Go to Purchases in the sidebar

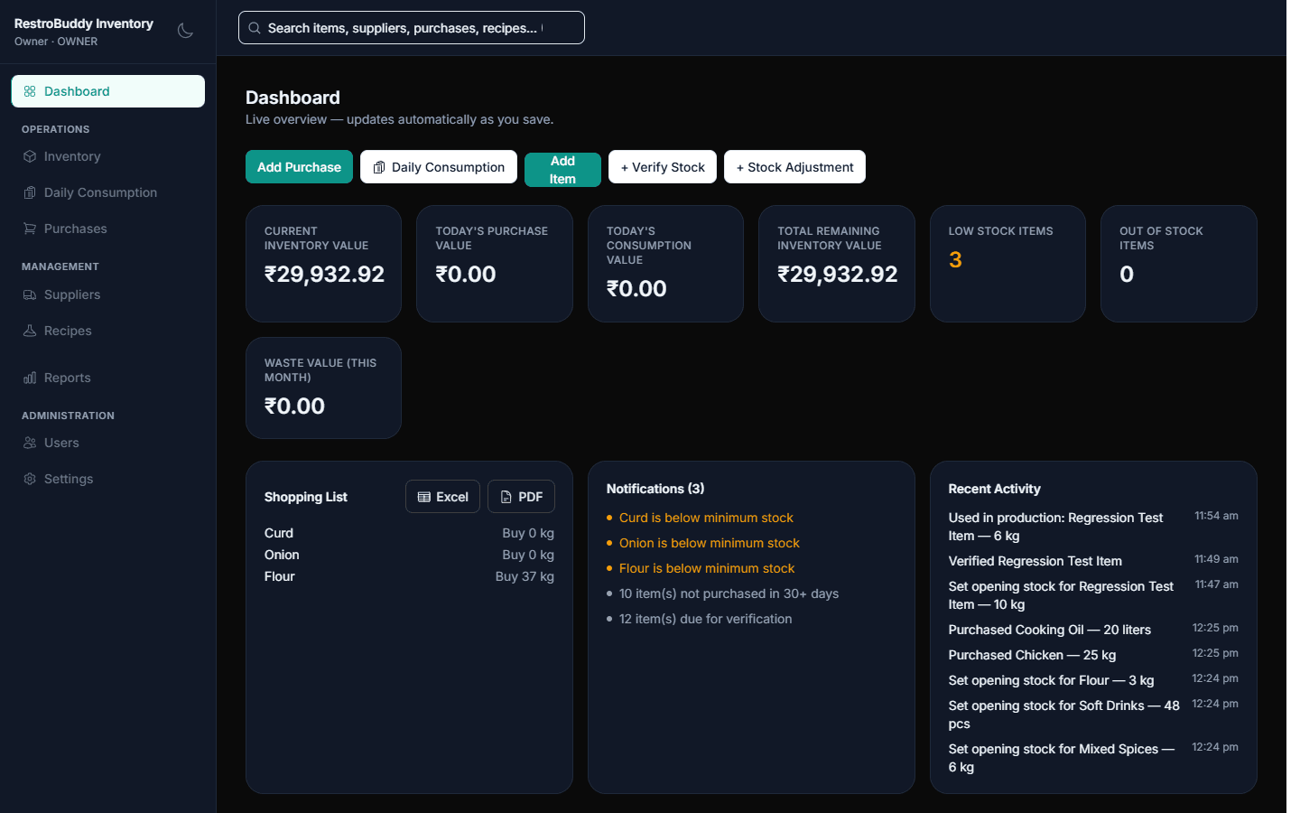tap(108, 229)
